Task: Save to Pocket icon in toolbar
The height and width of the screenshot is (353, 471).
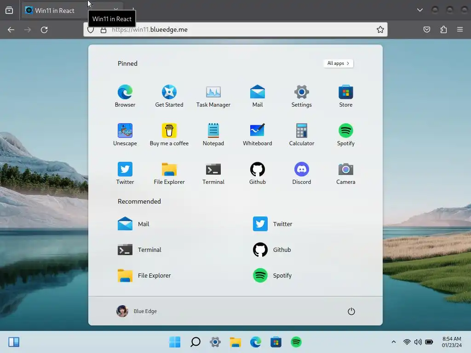Action: click(x=427, y=29)
